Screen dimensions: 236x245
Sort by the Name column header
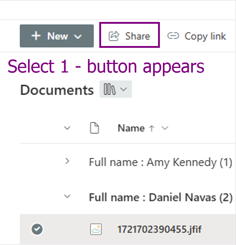[x=131, y=128]
